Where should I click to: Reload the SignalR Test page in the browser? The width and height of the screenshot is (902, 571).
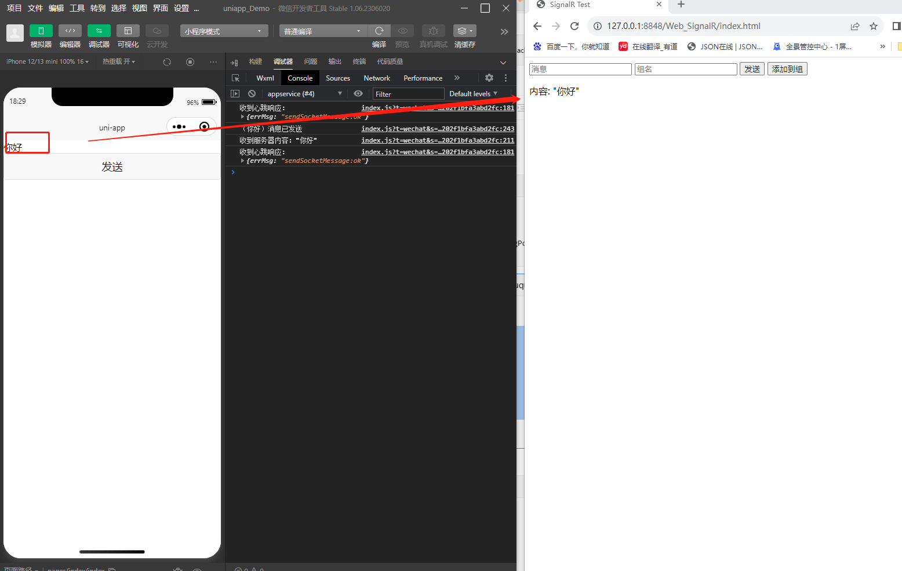tap(574, 26)
